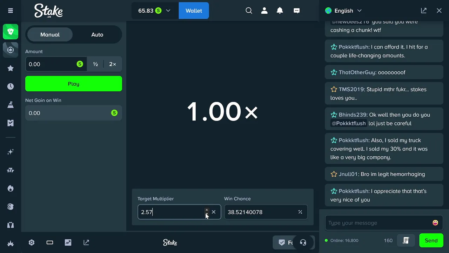Image resolution: width=449 pixels, height=253 pixels.
Task: Open Favourites star in sidebar
Action: click(11, 68)
